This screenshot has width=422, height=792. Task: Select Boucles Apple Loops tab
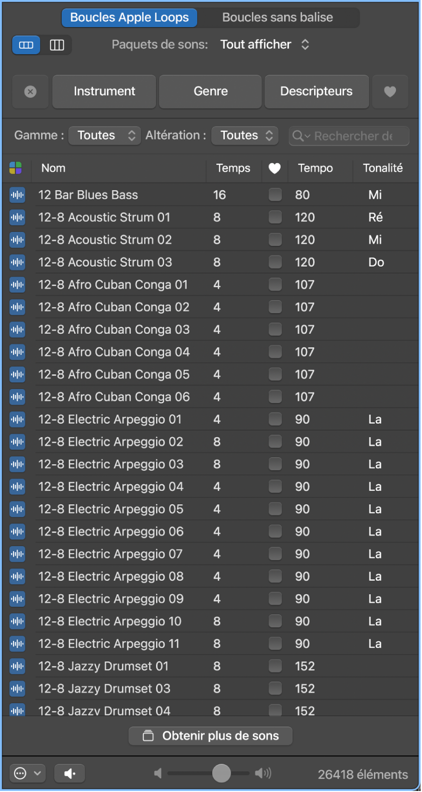tap(129, 18)
